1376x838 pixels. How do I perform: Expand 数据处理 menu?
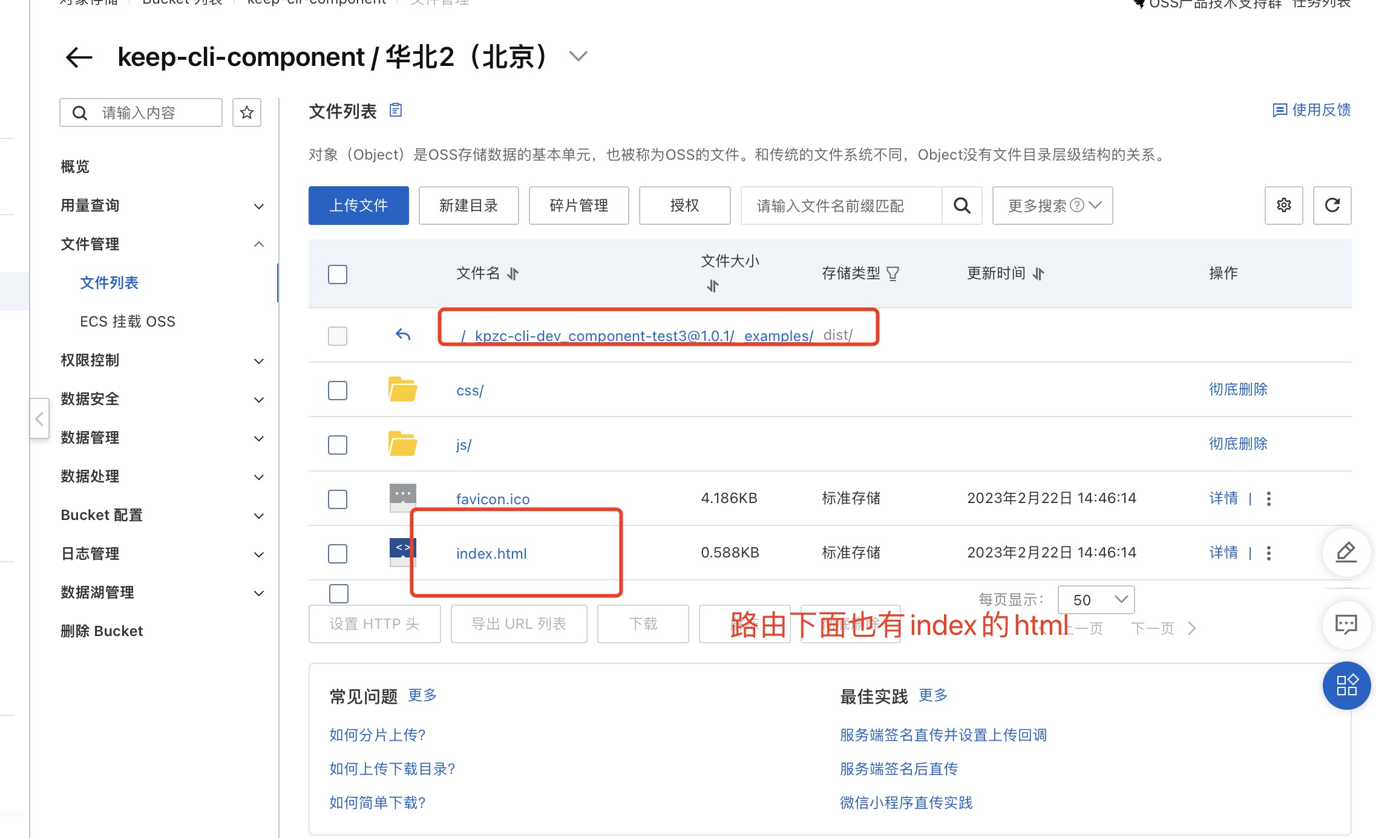coord(258,477)
